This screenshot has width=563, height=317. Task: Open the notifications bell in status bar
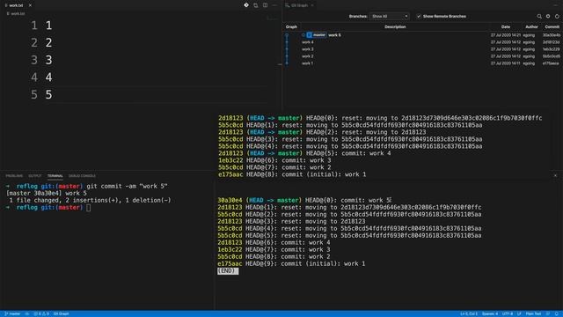point(557,313)
